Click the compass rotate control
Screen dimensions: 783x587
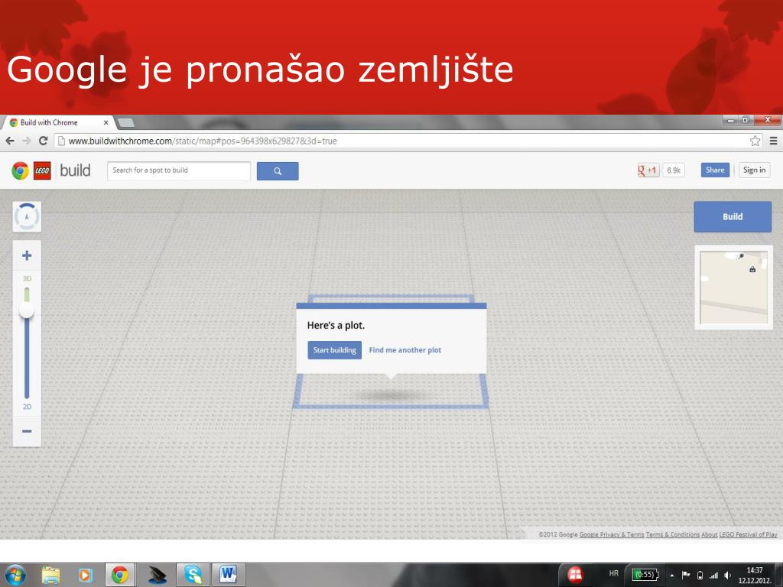(x=27, y=216)
